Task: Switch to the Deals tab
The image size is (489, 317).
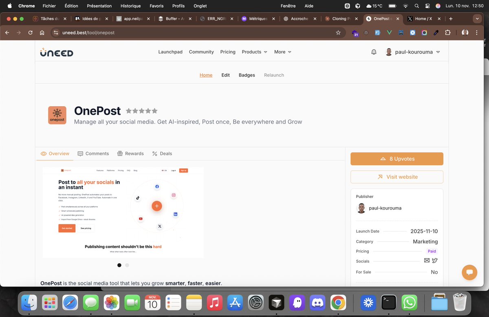Action: point(162,153)
